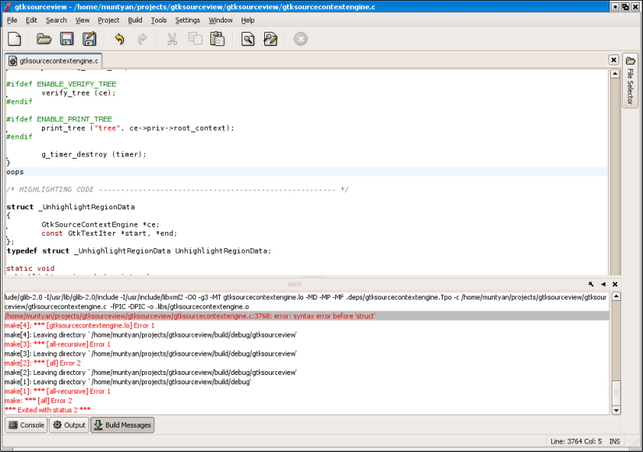The image size is (643, 452).
Task: Detach the bottom pane with the arrow icon
Action: pyautogui.click(x=592, y=285)
